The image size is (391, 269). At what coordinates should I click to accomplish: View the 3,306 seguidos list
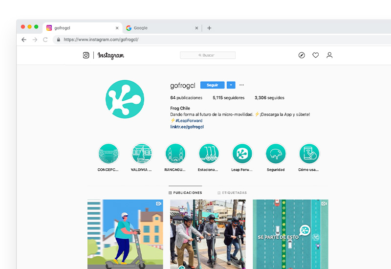tap(269, 98)
